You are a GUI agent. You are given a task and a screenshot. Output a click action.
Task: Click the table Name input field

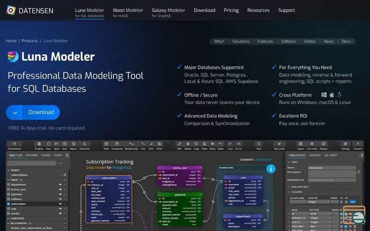[x=332, y=168]
